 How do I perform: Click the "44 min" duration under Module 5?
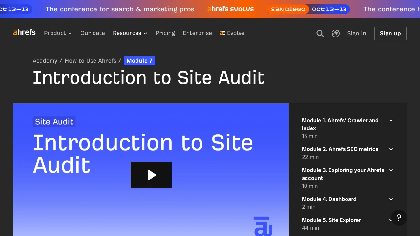(310, 228)
